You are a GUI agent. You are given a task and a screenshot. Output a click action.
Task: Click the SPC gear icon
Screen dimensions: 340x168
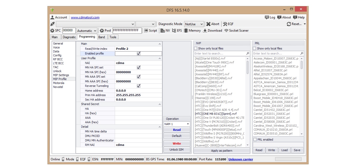coord(52,31)
